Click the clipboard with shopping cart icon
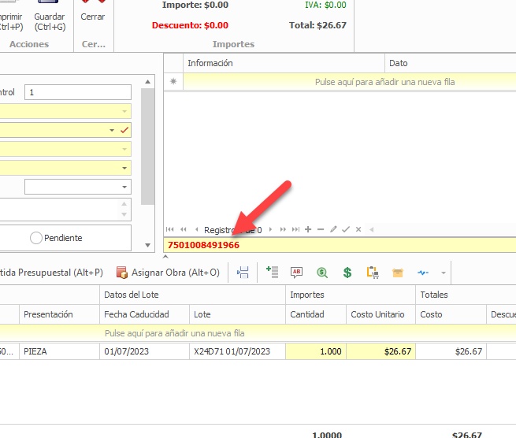 pos(373,273)
